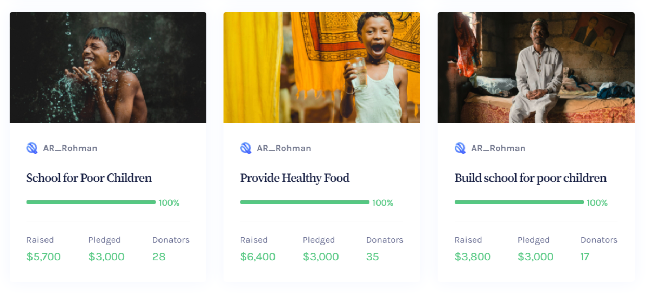This screenshot has height=293, width=650.
Task: Click the AR_Rohman logo icon on the first card
Action: pyautogui.click(x=32, y=148)
